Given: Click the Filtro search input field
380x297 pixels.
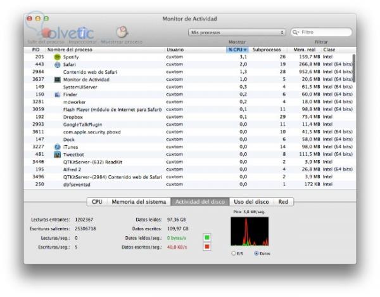Looking at the screenshot, I should pos(321,32).
